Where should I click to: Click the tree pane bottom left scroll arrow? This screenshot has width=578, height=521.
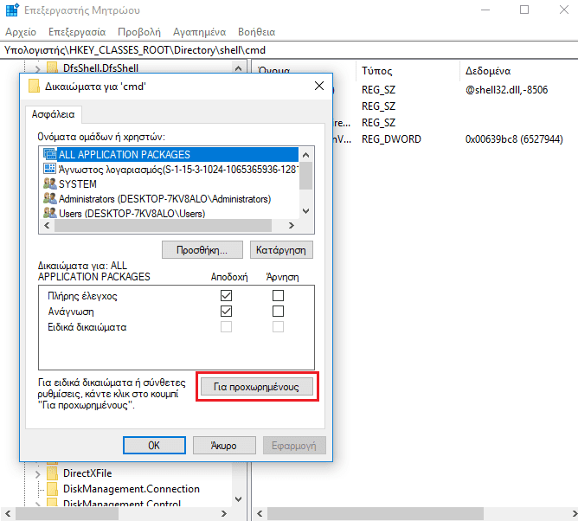pos(8,513)
